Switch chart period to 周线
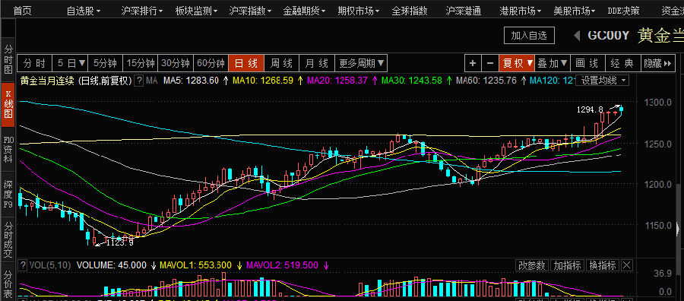684x301 pixels. [281, 63]
